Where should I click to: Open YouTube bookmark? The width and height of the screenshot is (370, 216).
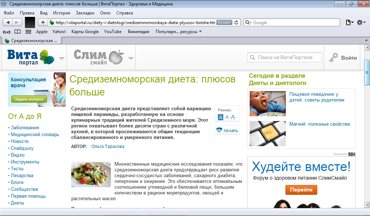click(x=113, y=32)
